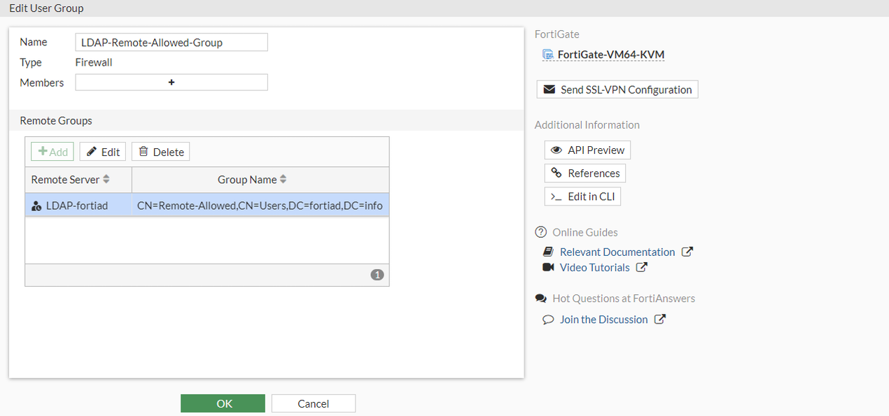Add a member with the plus field

171,83
